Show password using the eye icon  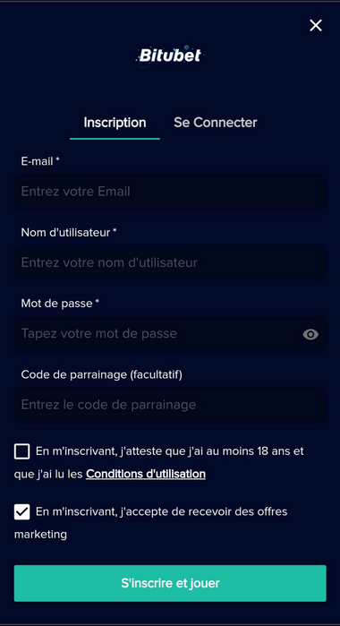click(310, 334)
